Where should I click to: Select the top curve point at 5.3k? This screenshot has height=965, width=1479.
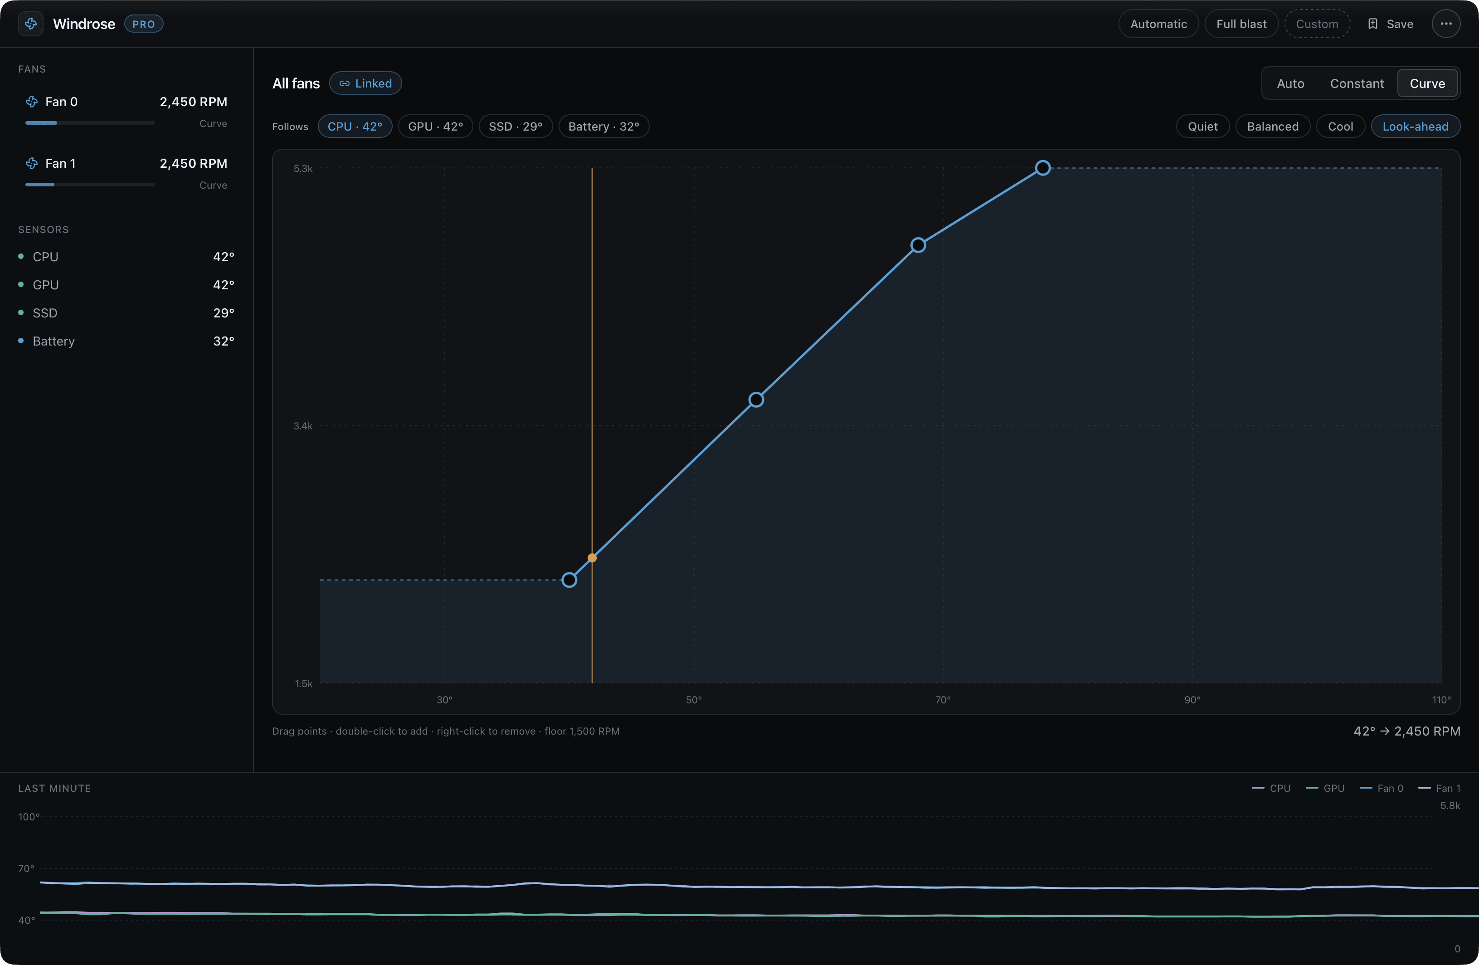point(1043,168)
